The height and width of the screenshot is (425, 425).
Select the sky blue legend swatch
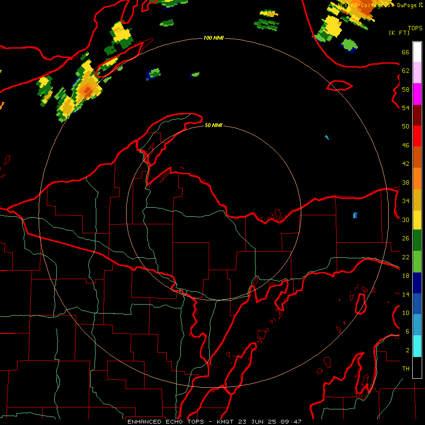(417, 325)
